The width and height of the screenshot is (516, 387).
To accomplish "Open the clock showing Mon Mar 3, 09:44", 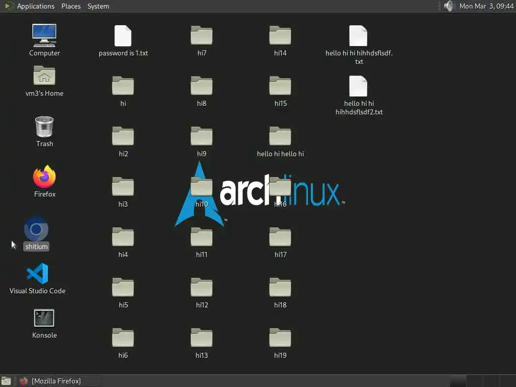I will (x=486, y=6).
